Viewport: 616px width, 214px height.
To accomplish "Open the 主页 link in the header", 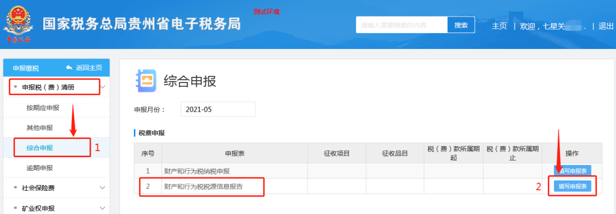I will (x=499, y=26).
